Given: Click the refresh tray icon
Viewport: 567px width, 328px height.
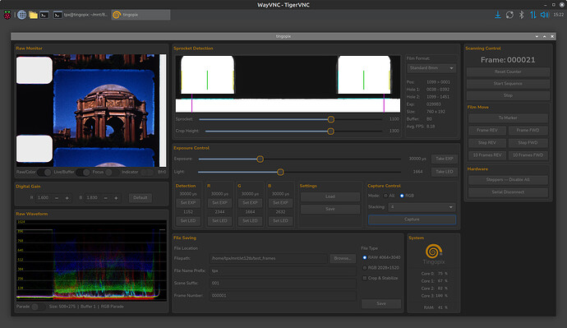Looking at the screenshot, I should (509, 15).
